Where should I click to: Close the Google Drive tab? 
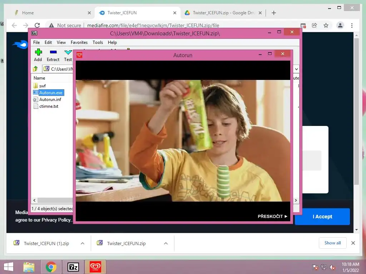coord(260,13)
